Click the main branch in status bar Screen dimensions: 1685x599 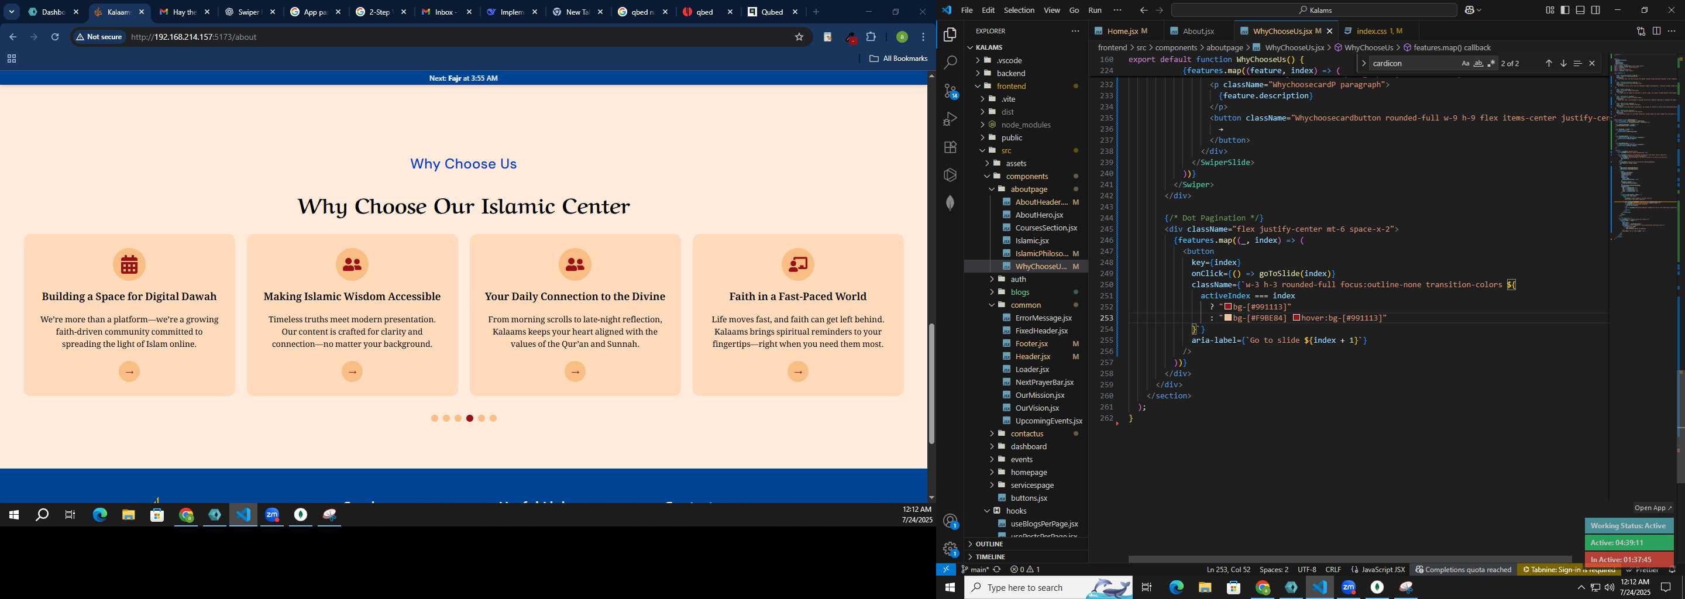(975, 570)
